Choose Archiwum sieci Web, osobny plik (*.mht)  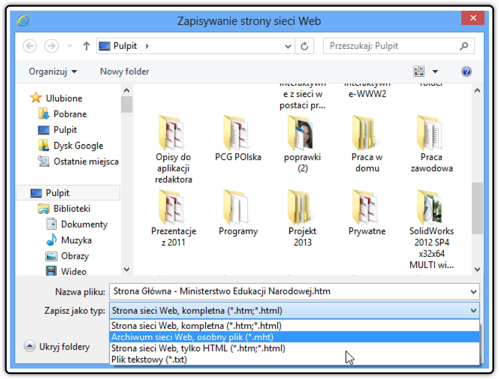pos(294,337)
